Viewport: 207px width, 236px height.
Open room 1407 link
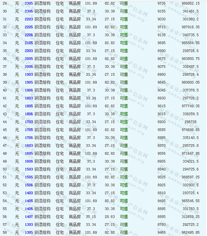(x=29, y=217)
